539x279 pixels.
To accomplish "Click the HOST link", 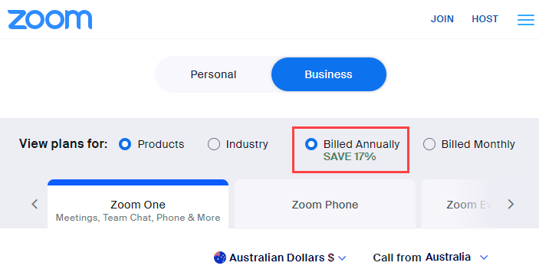I will pos(485,19).
